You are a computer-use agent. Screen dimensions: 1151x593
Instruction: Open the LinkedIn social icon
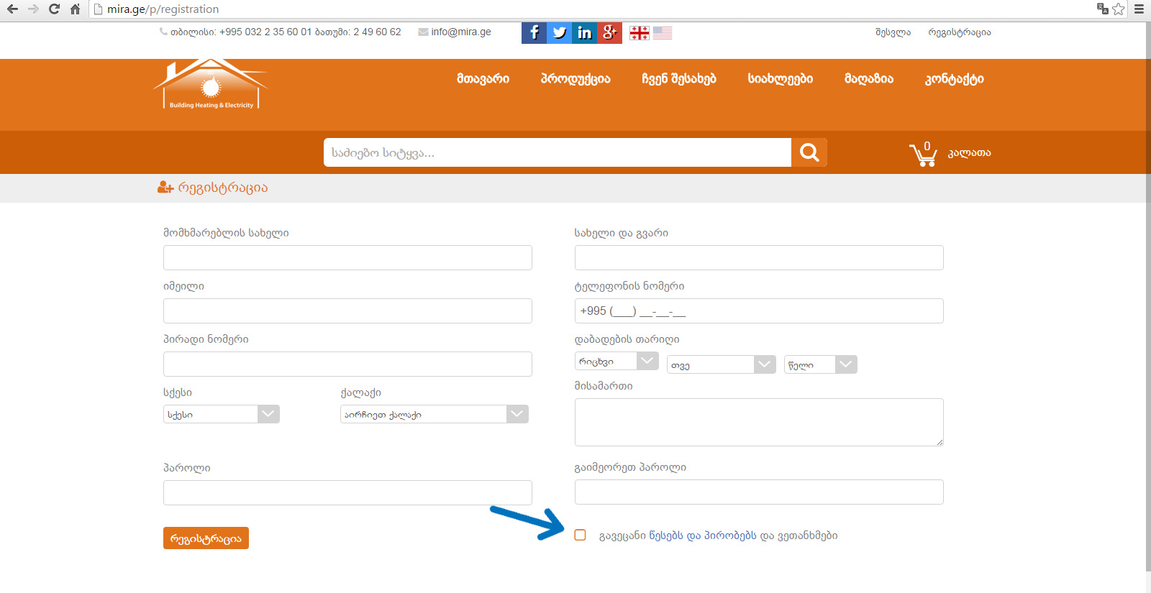[x=584, y=32]
